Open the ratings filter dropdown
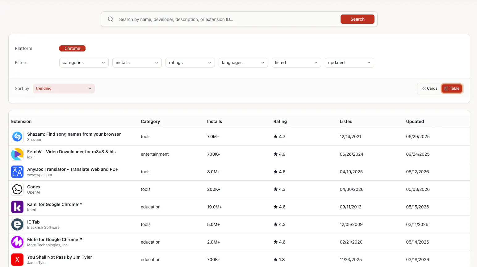477x267 pixels. pyautogui.click(x=190, y=63)
